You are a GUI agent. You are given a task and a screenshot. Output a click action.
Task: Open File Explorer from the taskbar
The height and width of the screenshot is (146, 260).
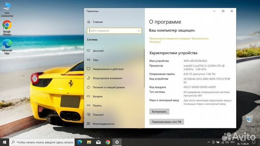pyautogui.click(x=89, y=142)
